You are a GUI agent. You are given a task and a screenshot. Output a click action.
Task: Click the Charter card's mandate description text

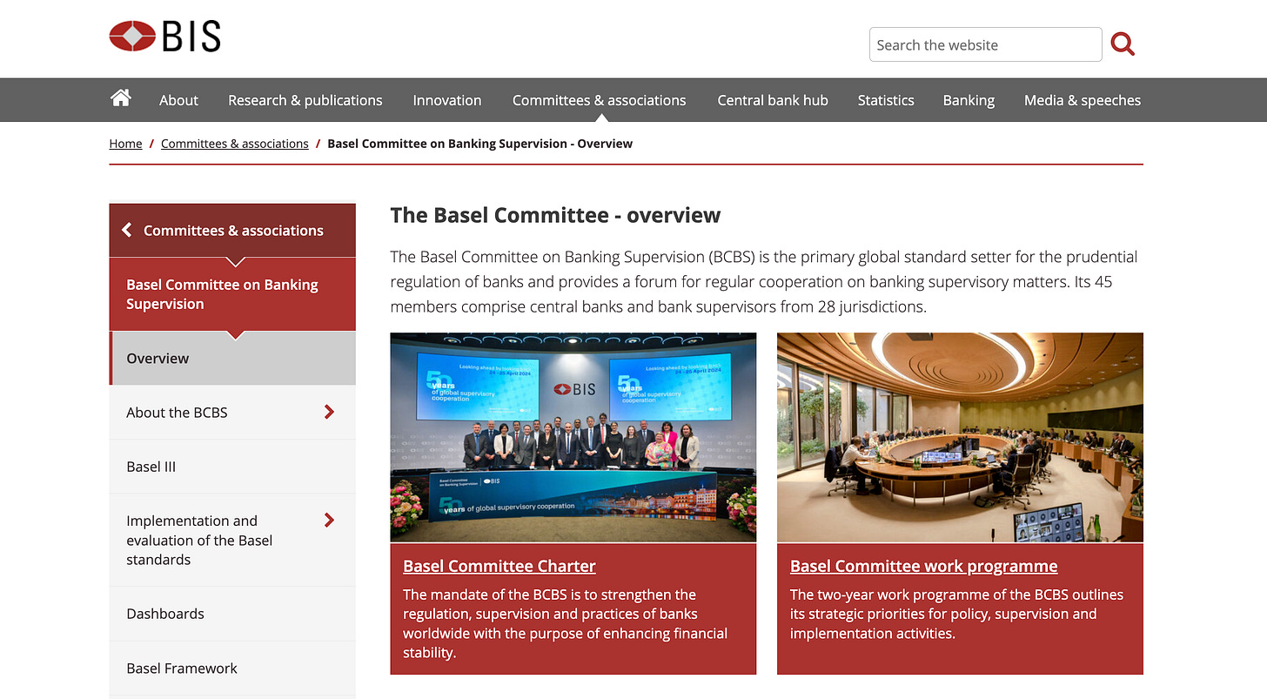tap(566, 623)
